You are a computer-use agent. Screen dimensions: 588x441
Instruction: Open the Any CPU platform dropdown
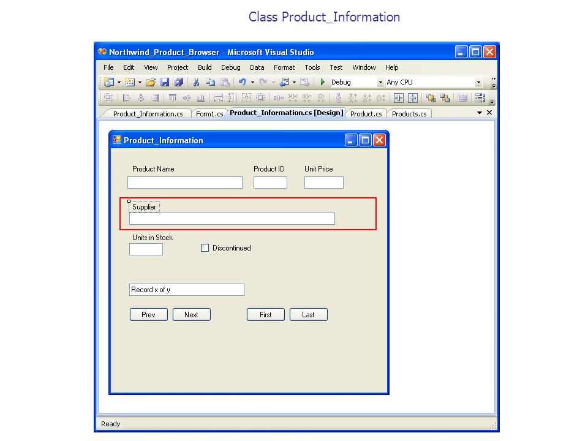tap(478, 82)
